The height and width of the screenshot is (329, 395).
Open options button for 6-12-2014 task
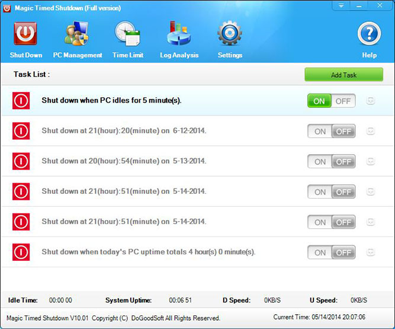click(370, 131)
